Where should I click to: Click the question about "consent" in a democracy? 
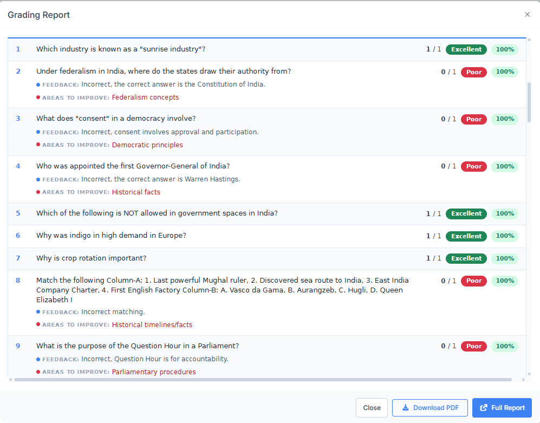pyautogui.click(x=116, y=119)
